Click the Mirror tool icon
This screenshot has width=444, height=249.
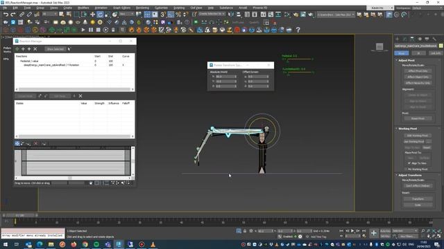[231, 15]
